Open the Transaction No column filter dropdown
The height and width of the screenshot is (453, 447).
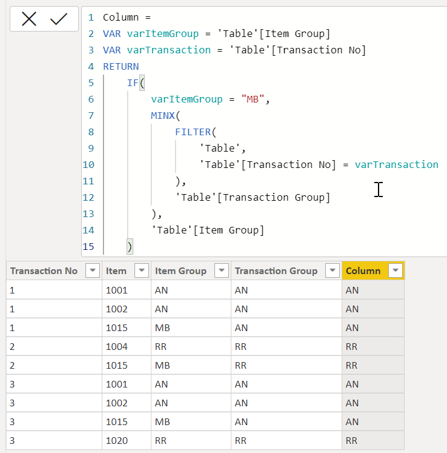coord(92,270)
